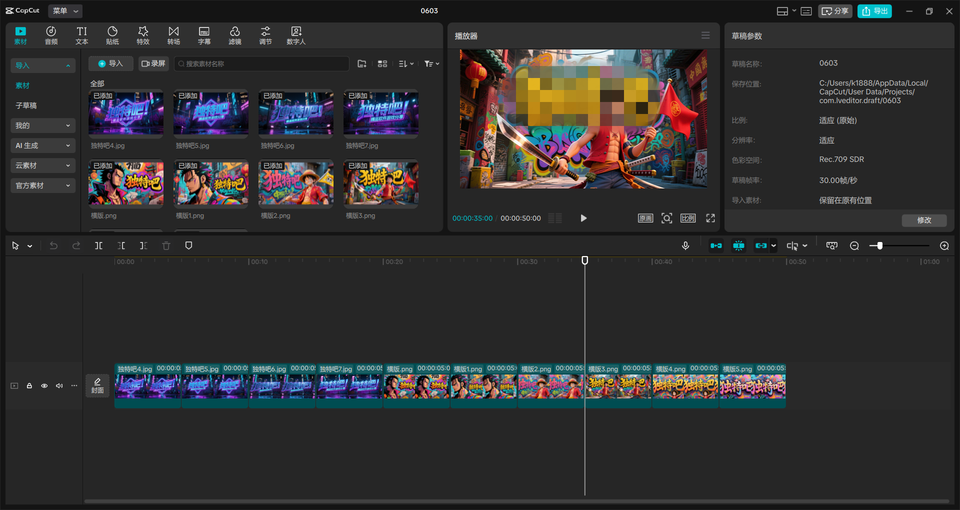This screenshot has width=960, height=510.
Task: Click the 分享 share button
Action: [835, 11]
